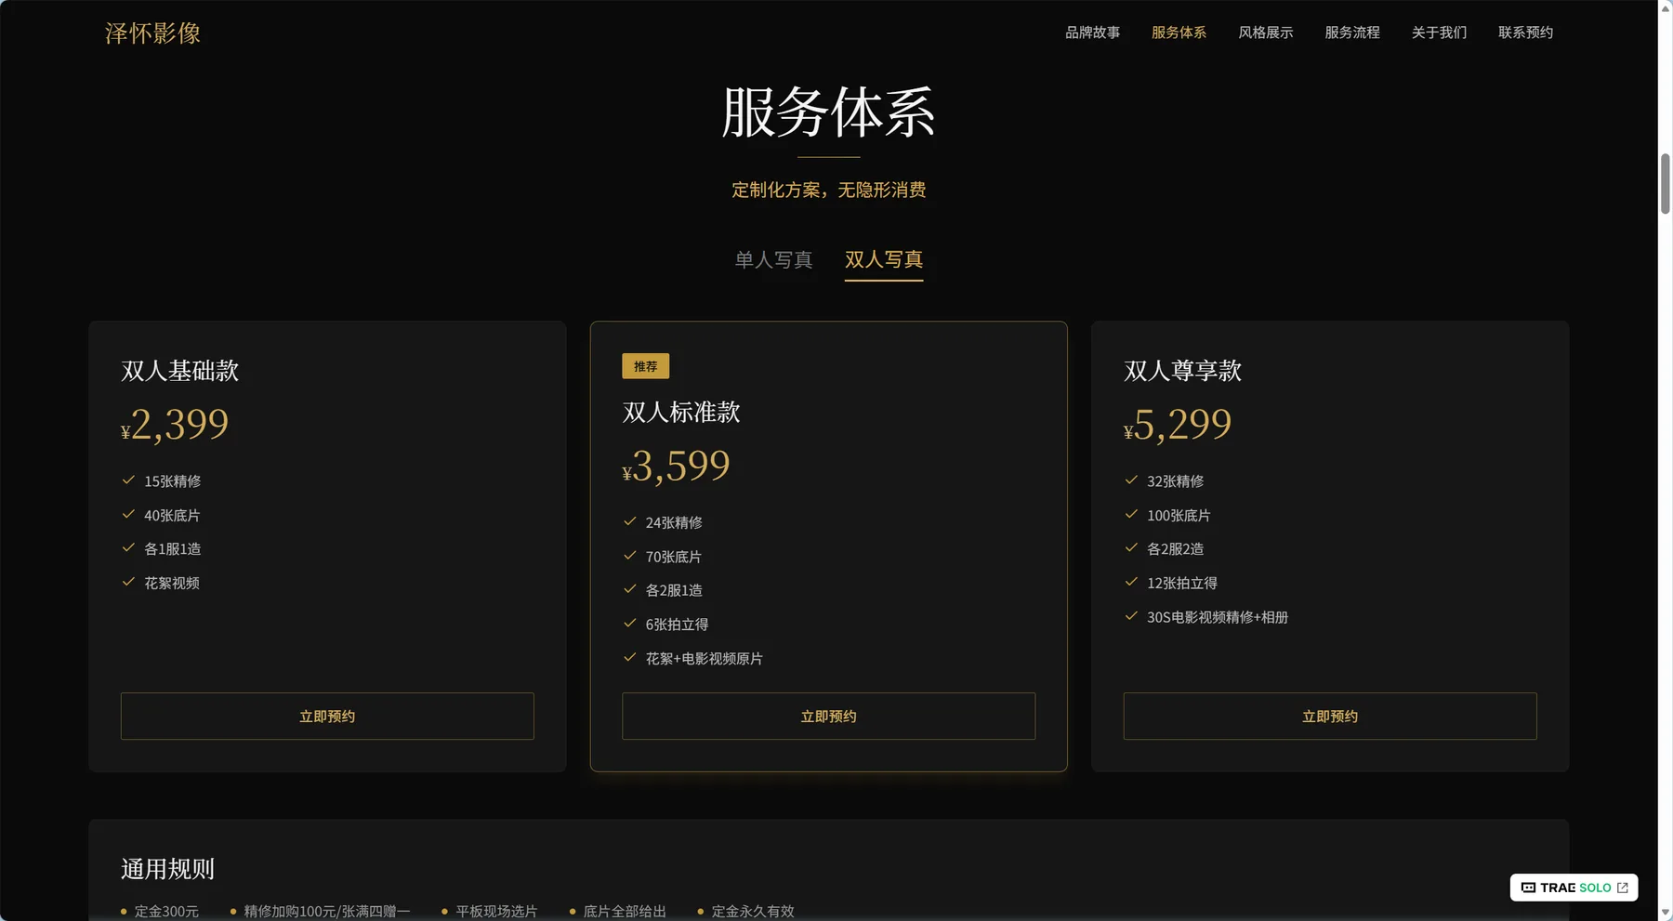Screen dimensions: 1673x921
Task: Click the checkmark beside 24张精修
Action: [x=629, y=521]
